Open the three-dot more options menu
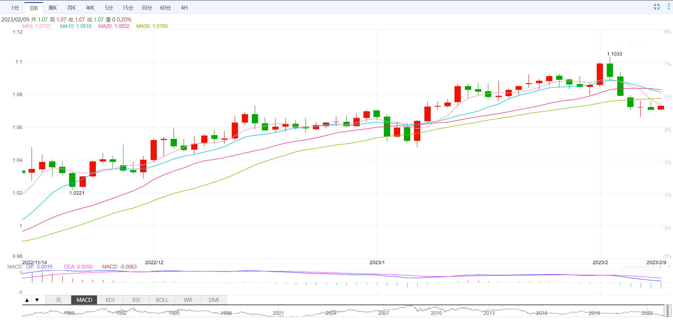673x329 pixels. (668, 7)
